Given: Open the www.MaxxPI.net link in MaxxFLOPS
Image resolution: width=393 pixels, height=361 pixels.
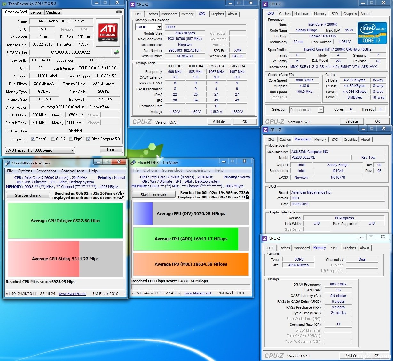Looking at the screenshot, I should tap(198, 293).
